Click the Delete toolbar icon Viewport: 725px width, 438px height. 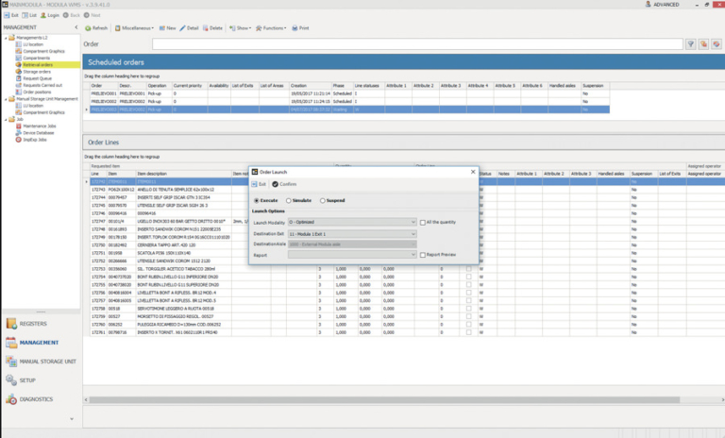pos(205,28)
